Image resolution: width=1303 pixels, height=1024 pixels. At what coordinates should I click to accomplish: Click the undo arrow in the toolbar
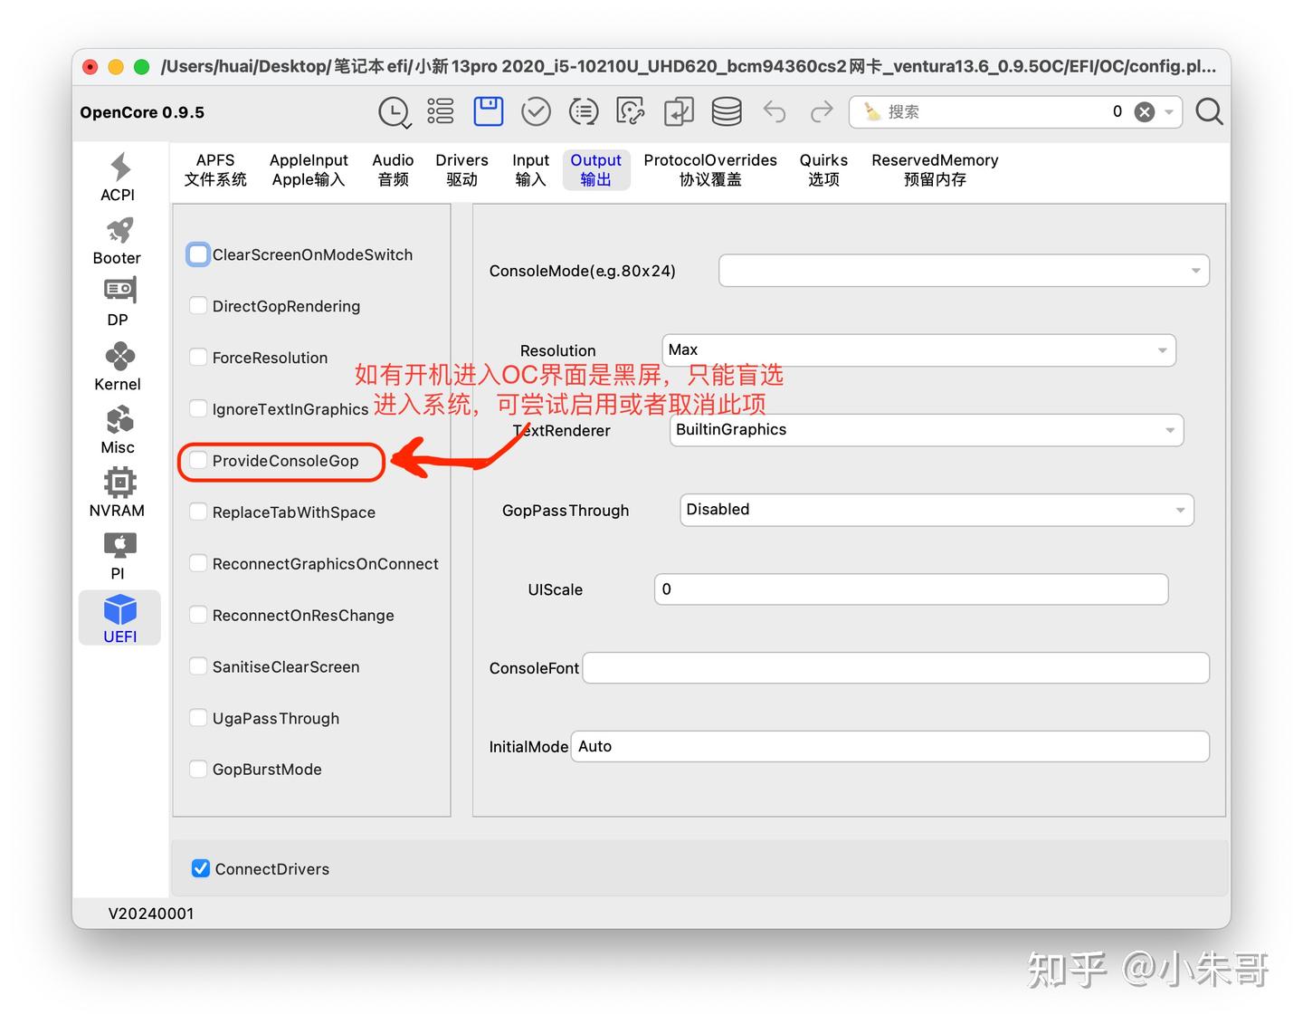pyautogui.click(x=775, y=110)
